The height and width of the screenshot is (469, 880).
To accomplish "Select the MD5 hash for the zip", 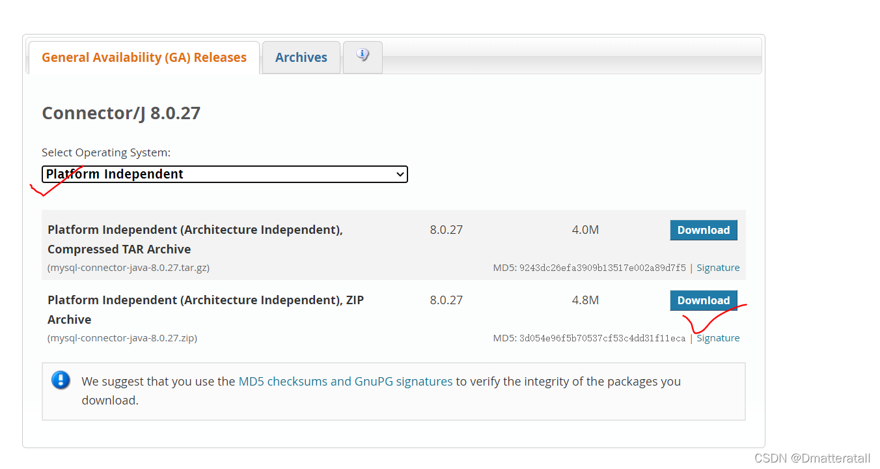I will [x=602, y=338].
